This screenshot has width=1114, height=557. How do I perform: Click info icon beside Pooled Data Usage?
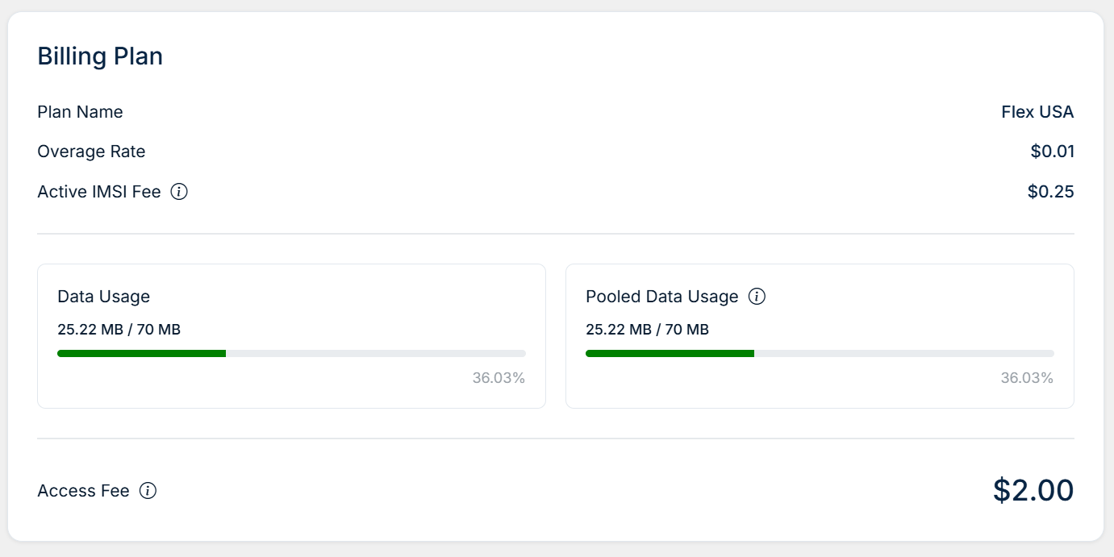pyautogui.click(x=757, y=297)
